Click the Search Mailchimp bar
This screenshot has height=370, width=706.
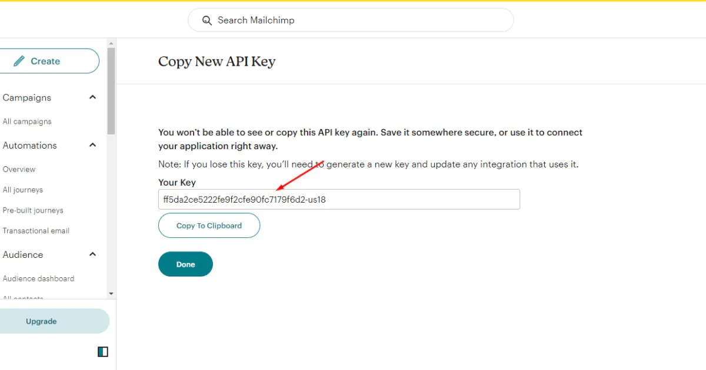[351, 20]
